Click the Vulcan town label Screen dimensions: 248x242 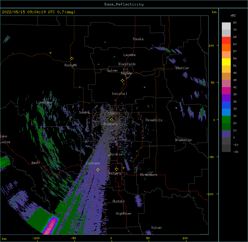pos(156,228)
